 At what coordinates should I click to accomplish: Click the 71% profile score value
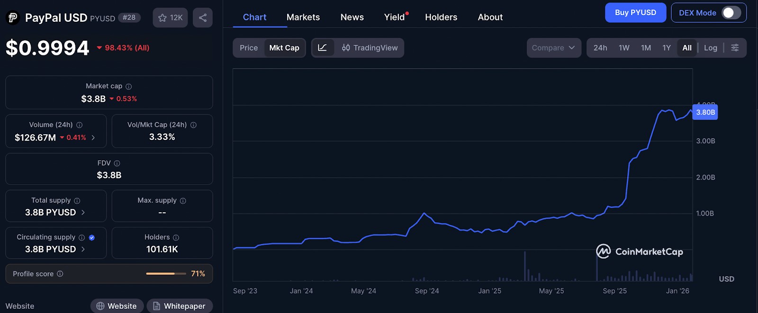click(198, 274)
